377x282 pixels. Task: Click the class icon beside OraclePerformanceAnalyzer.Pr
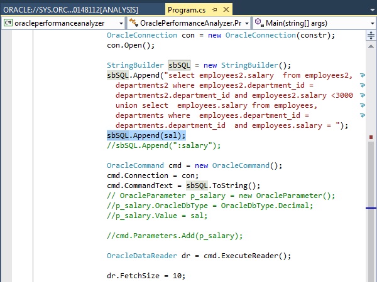click(x=133, y=23)
